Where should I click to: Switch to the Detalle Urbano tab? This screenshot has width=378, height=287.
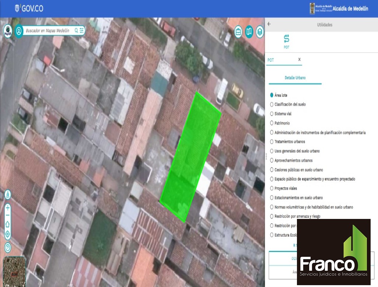click(295, 78)
